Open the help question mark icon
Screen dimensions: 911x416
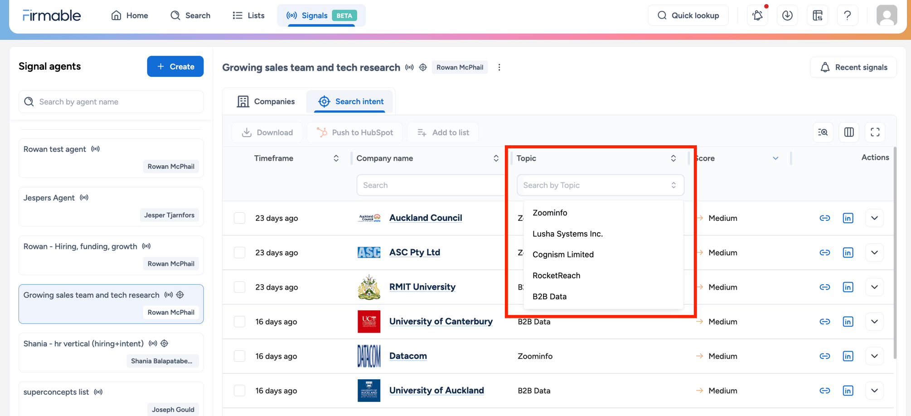848,15
